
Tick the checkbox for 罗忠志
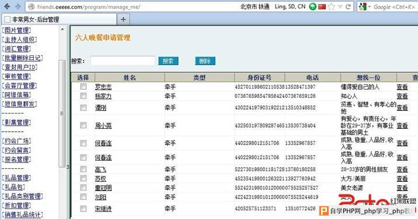pos(83,86)
